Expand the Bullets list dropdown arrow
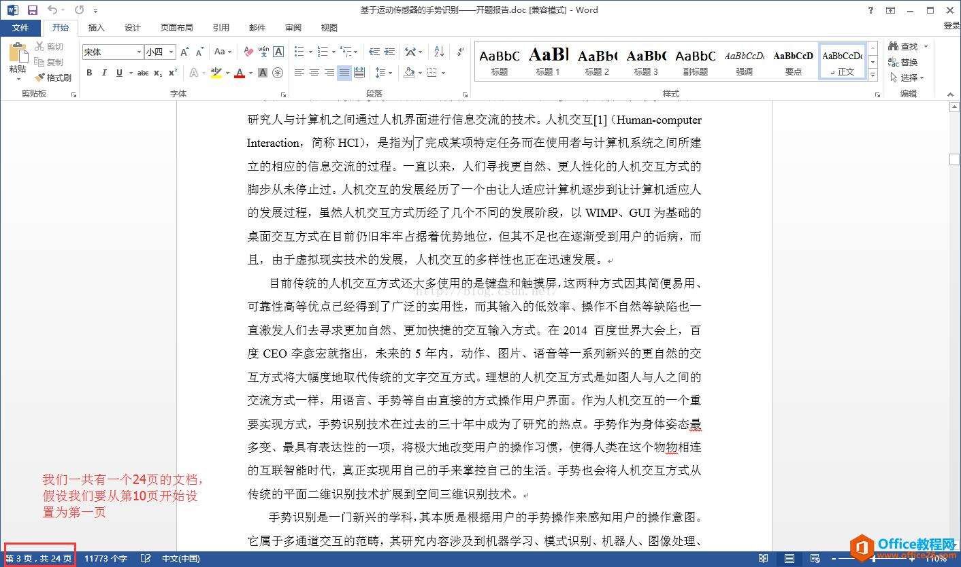The image size is (961, 567). pos(310,52)
